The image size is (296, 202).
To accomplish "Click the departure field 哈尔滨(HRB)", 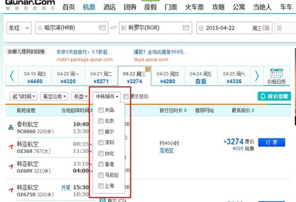I will point(72,28).
